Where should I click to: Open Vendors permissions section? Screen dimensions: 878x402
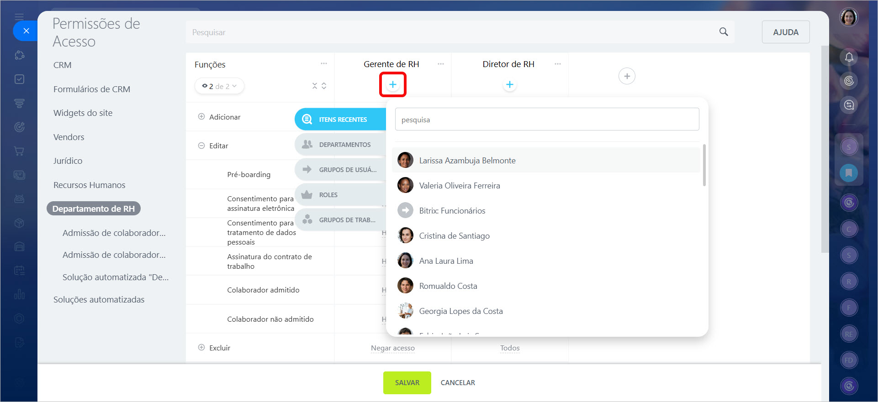click(69, 137)
